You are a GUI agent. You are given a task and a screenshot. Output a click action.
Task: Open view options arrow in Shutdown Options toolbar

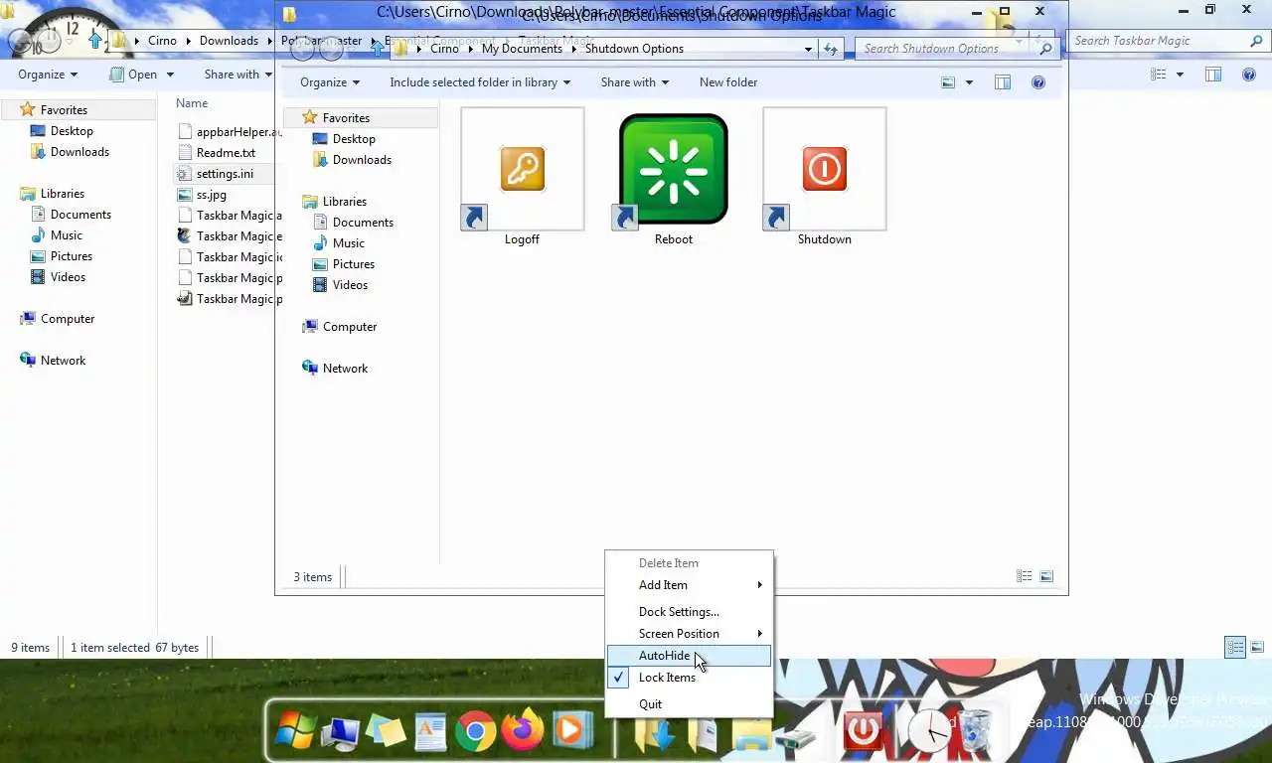click(969, 82)
